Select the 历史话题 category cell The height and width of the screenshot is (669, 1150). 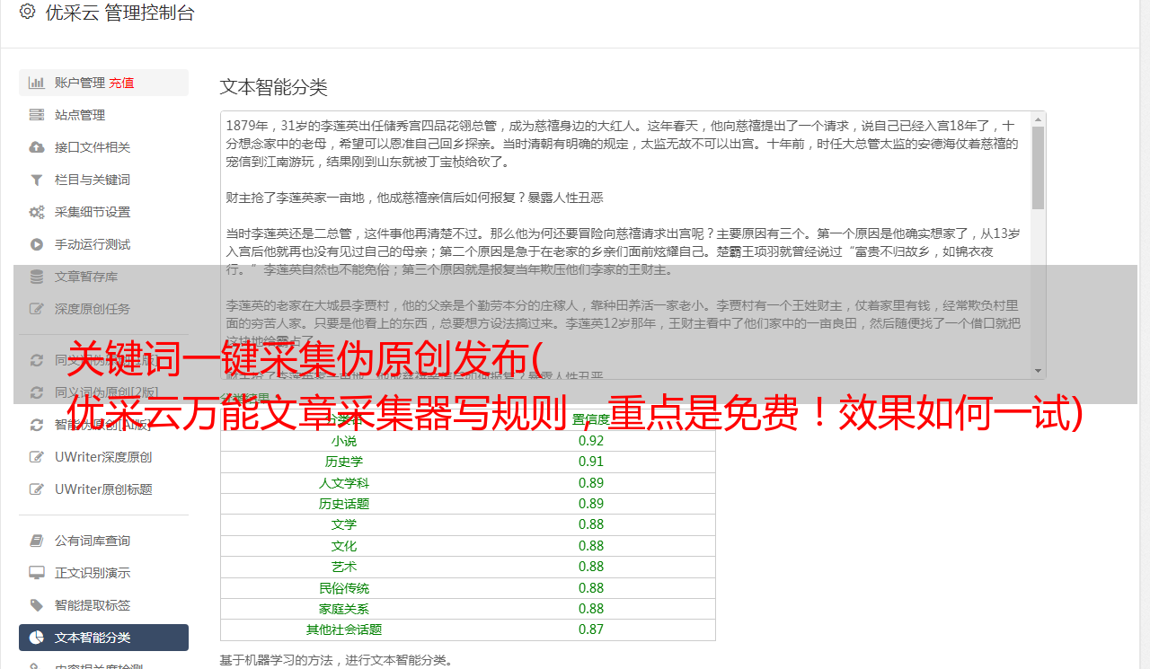344,504
